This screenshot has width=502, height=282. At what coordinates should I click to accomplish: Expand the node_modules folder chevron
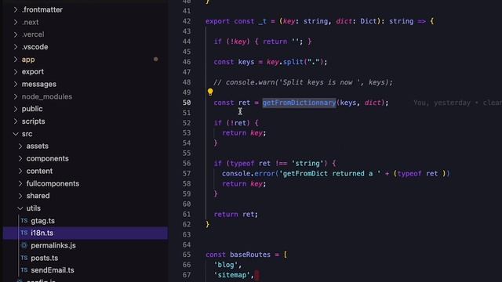16,96
